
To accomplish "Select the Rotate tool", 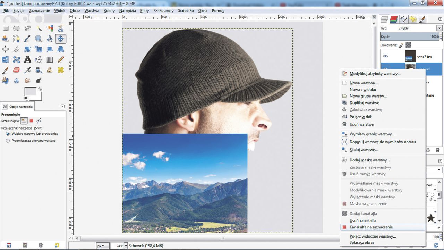I will (x=27, y=49).
